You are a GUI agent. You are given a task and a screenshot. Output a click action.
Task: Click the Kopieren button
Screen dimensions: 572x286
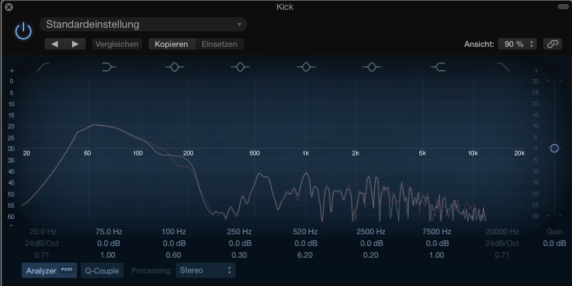tap(171, 44)
